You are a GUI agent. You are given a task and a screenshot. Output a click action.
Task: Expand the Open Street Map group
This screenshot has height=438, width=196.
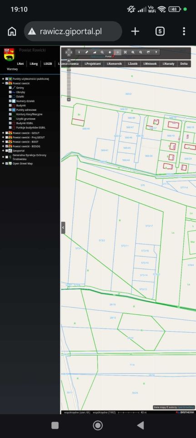tap(3, 163)
